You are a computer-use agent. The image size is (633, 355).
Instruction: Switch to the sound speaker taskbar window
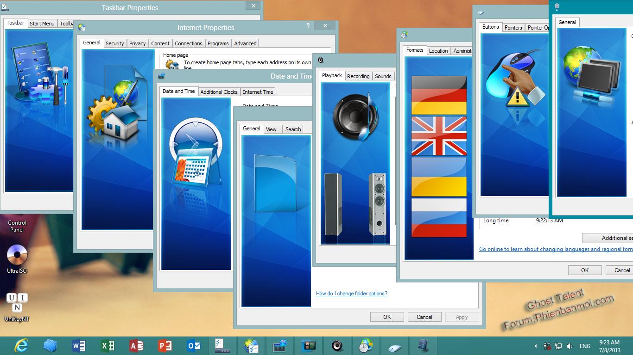[x=337, y=346]
